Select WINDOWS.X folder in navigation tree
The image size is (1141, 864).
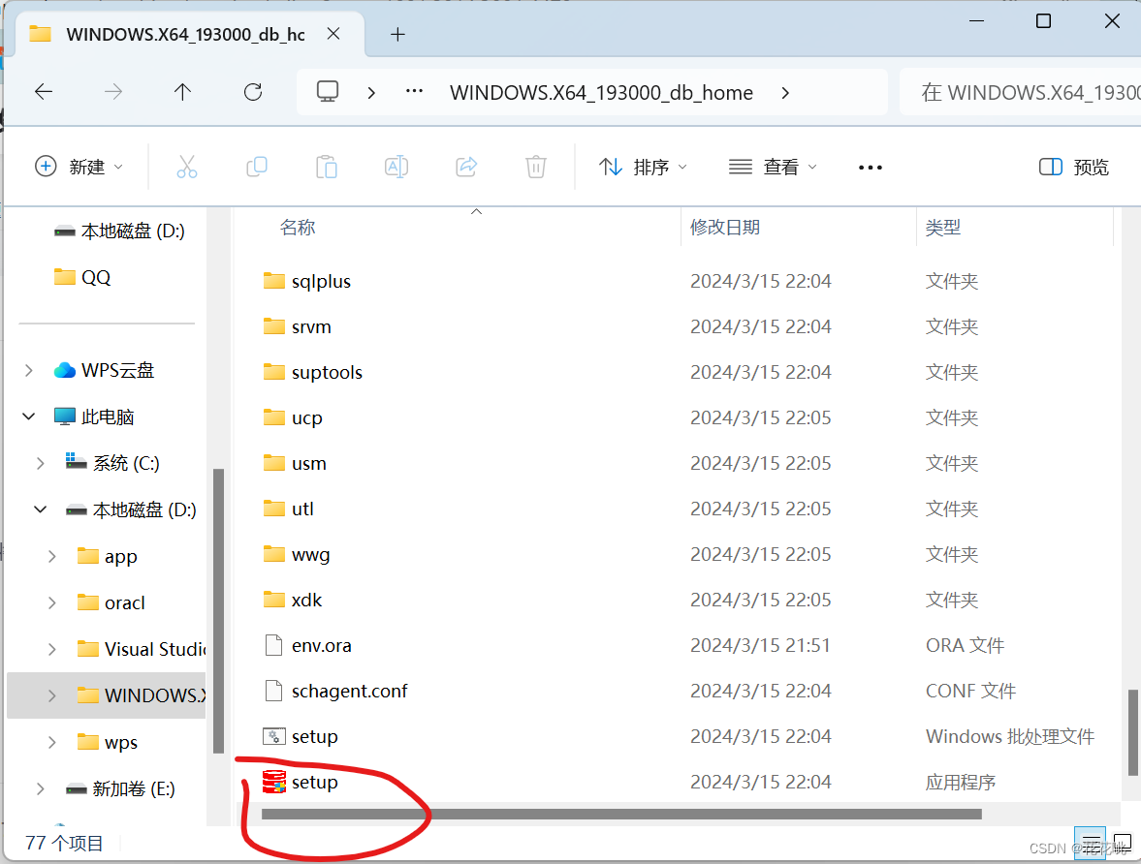tap(107, 695)
